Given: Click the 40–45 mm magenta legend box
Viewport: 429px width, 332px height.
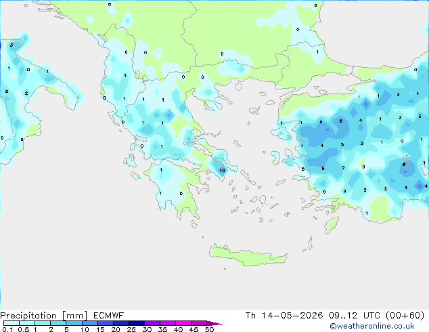Looking at the screenshot, I should coord(183,323).
